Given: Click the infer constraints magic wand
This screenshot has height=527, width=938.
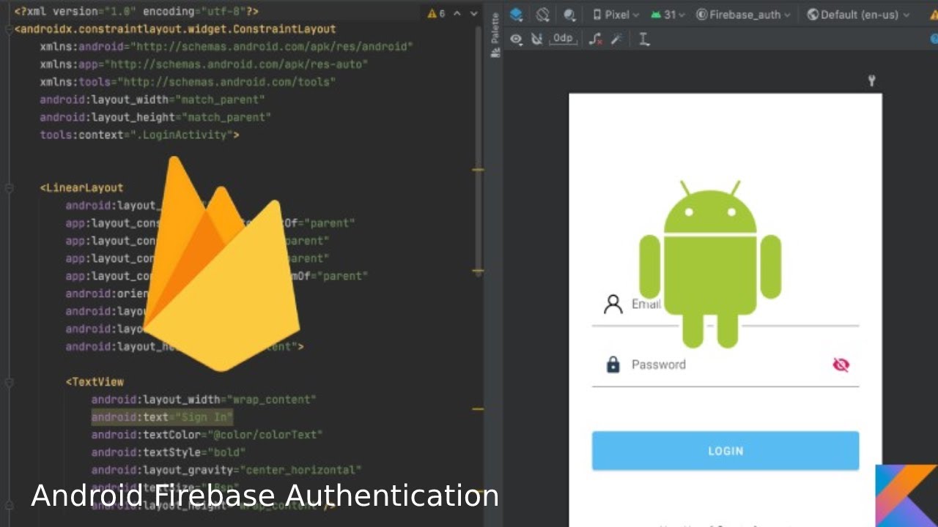Looking at the screenshot, I should coord(616,39).
